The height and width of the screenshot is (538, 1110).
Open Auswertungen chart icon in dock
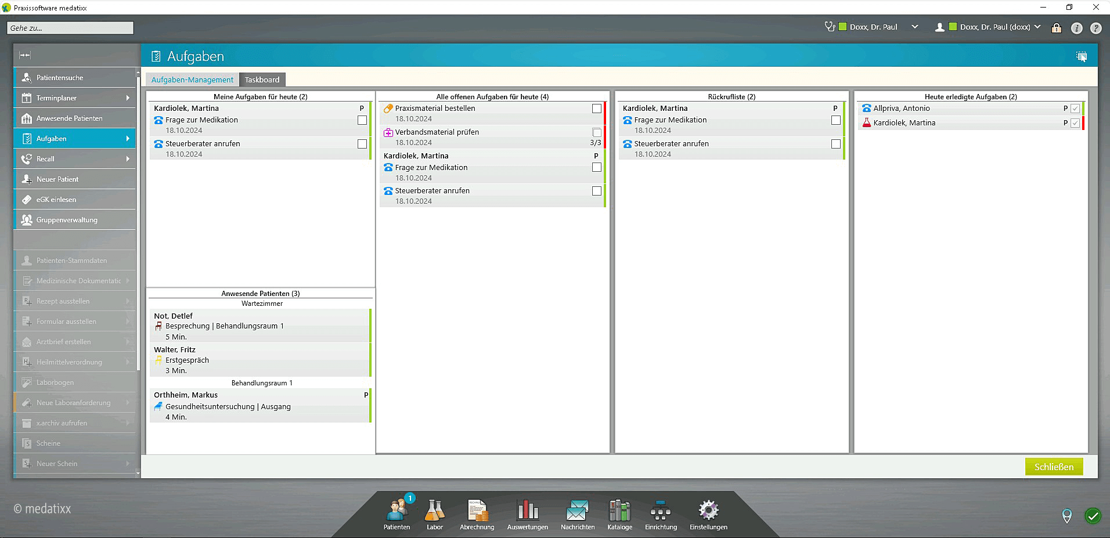click(x=528, y=514)
